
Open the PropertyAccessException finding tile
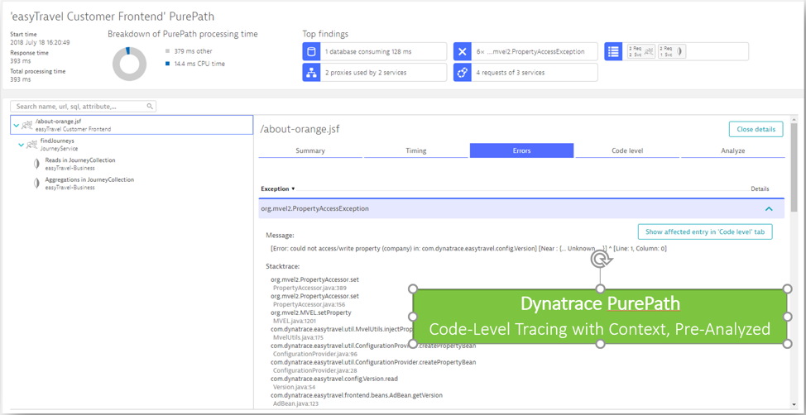(x=525, y=51)
